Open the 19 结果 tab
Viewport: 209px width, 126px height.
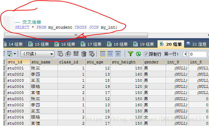click(x=144, y=44)
